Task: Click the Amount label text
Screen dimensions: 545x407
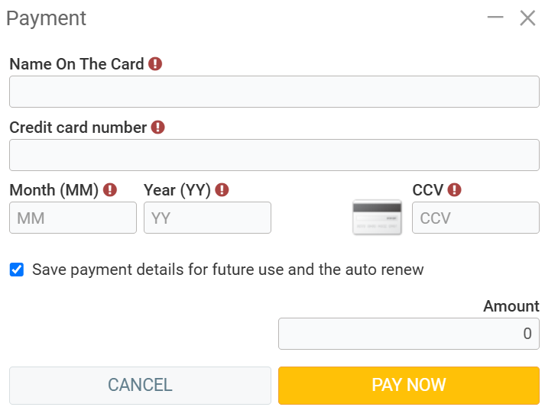Action: (x=511, y=306)
